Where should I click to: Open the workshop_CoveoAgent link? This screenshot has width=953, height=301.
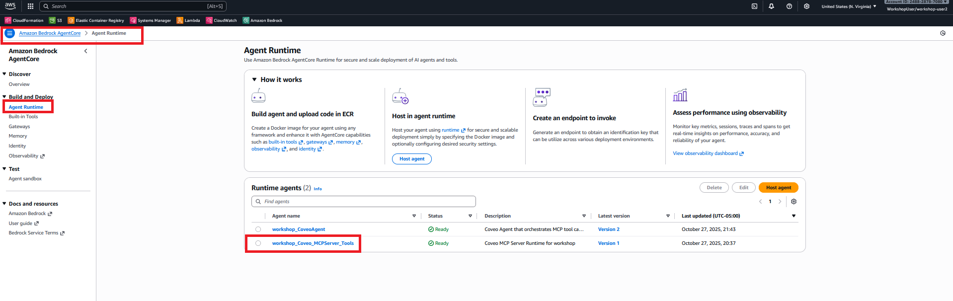[299, 229]
